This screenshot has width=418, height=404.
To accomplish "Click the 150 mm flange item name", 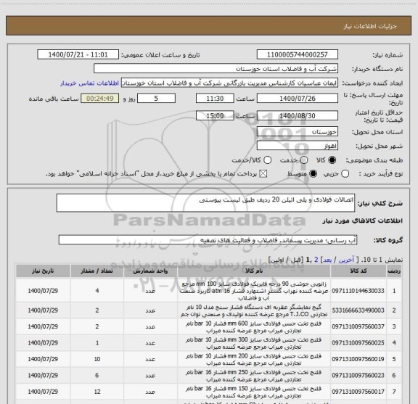I will [x=254, y=392].
